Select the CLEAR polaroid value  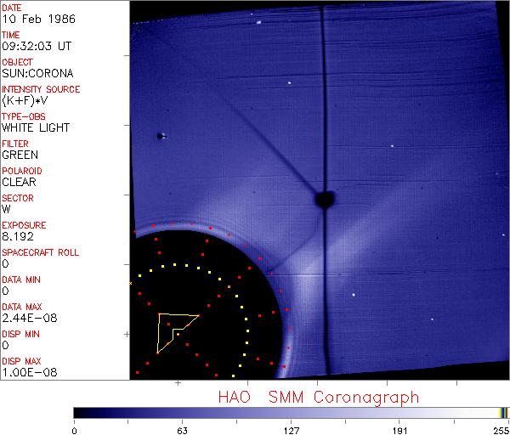[x=20, y=182]
